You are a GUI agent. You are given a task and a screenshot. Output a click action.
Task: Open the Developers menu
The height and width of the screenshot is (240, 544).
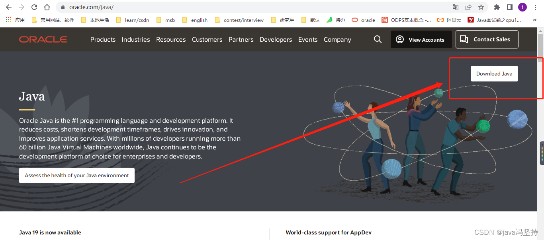click(276, 39)
